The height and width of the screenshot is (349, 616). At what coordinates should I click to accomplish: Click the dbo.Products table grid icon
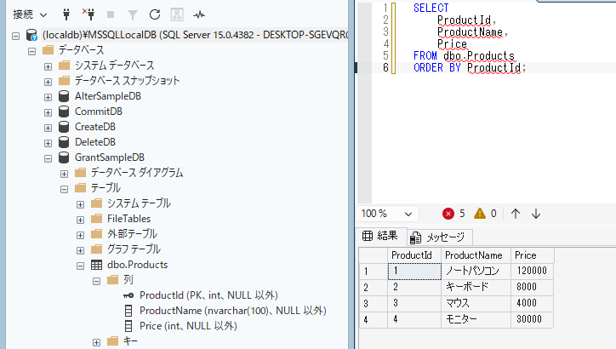click(96, 265)
